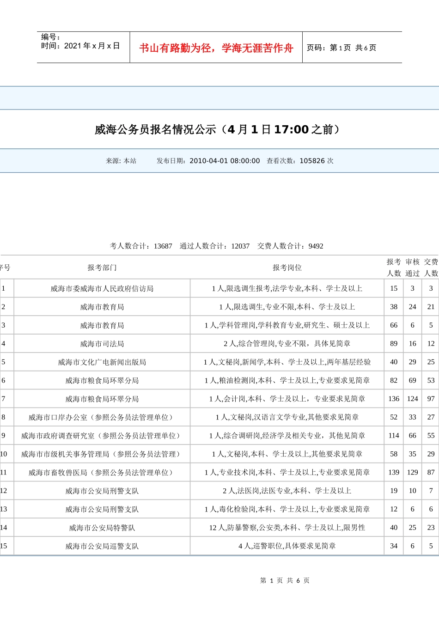This screenshot has height=621, width=439.
Task: Click the date text 2021年x月x日
Action: (x=92, y=46)
